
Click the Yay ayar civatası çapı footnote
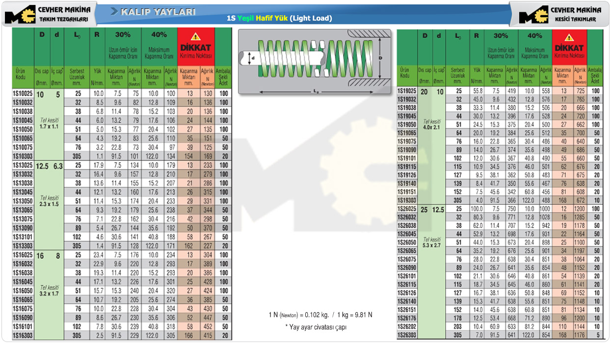coord(316,327)
